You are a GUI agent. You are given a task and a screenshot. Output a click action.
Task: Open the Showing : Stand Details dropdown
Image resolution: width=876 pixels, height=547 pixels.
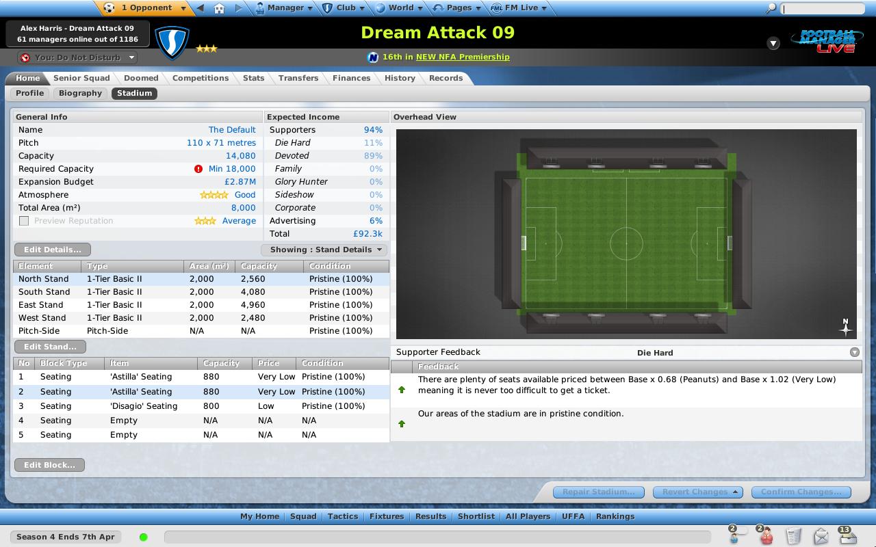coord(324,250)
